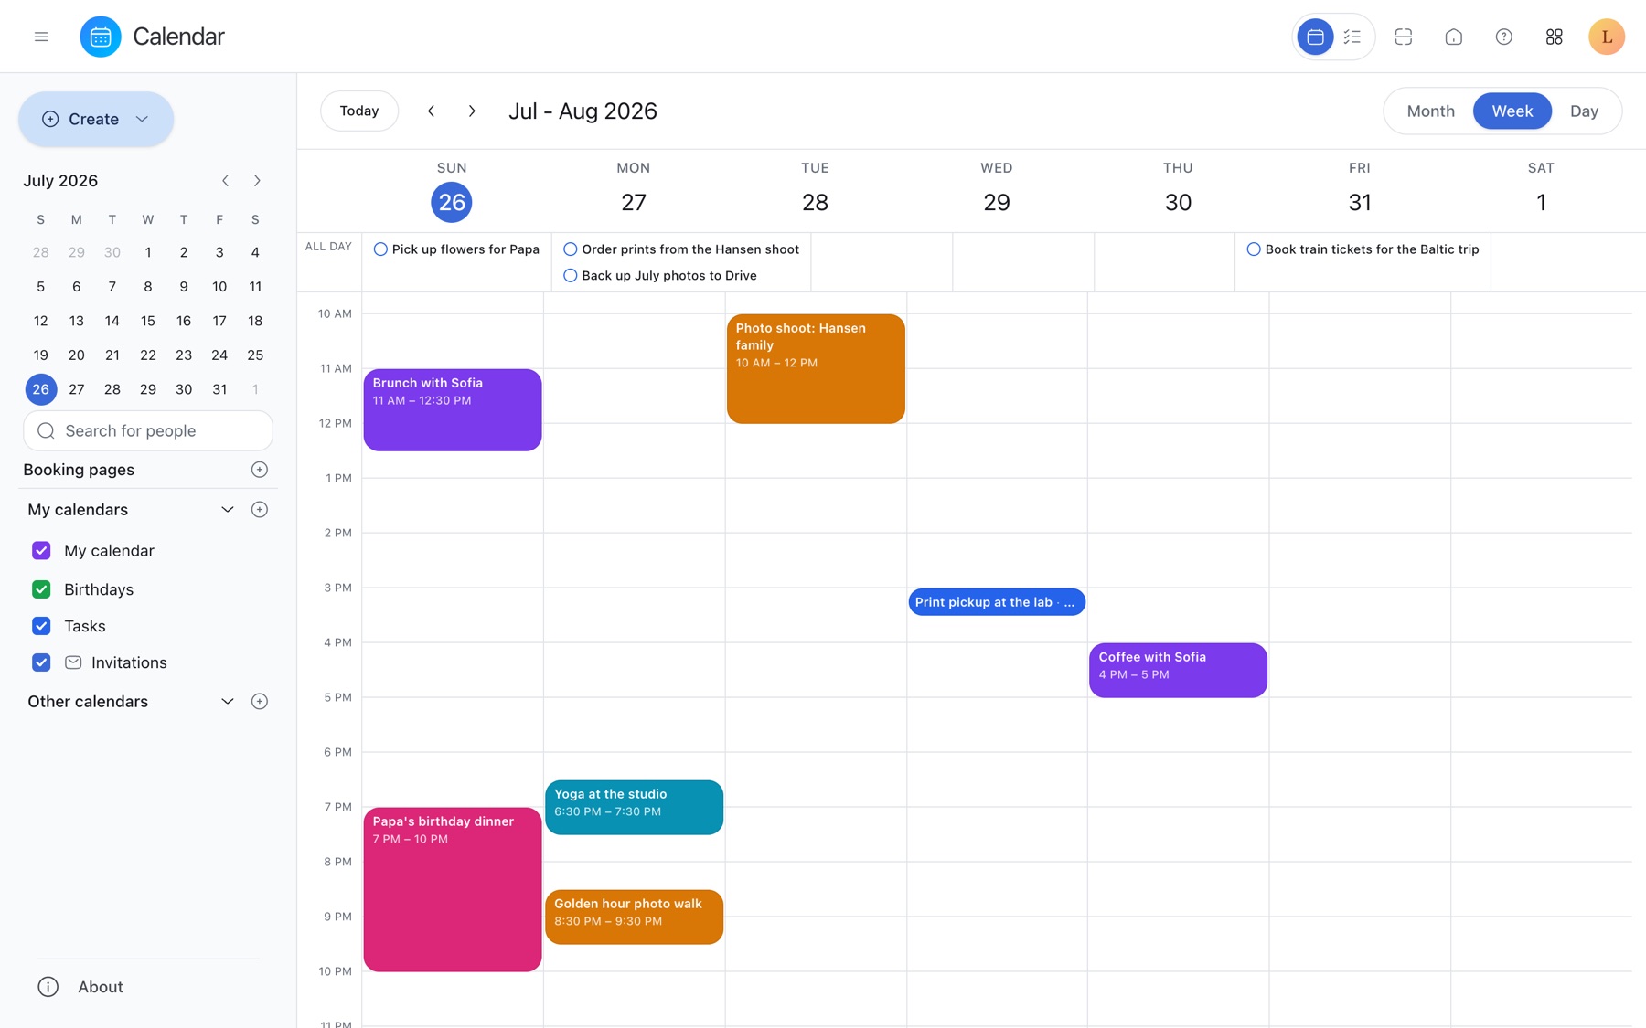
Task: Add a new booking page
Action: coord(260,470)
